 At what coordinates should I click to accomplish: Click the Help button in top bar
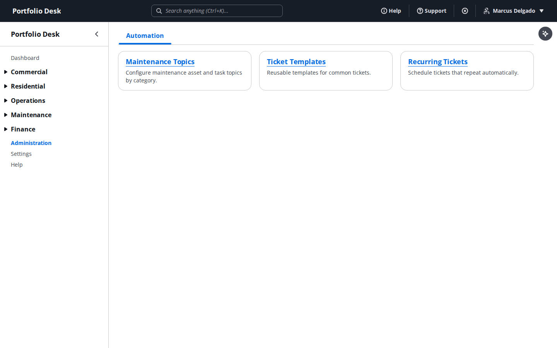391,11
